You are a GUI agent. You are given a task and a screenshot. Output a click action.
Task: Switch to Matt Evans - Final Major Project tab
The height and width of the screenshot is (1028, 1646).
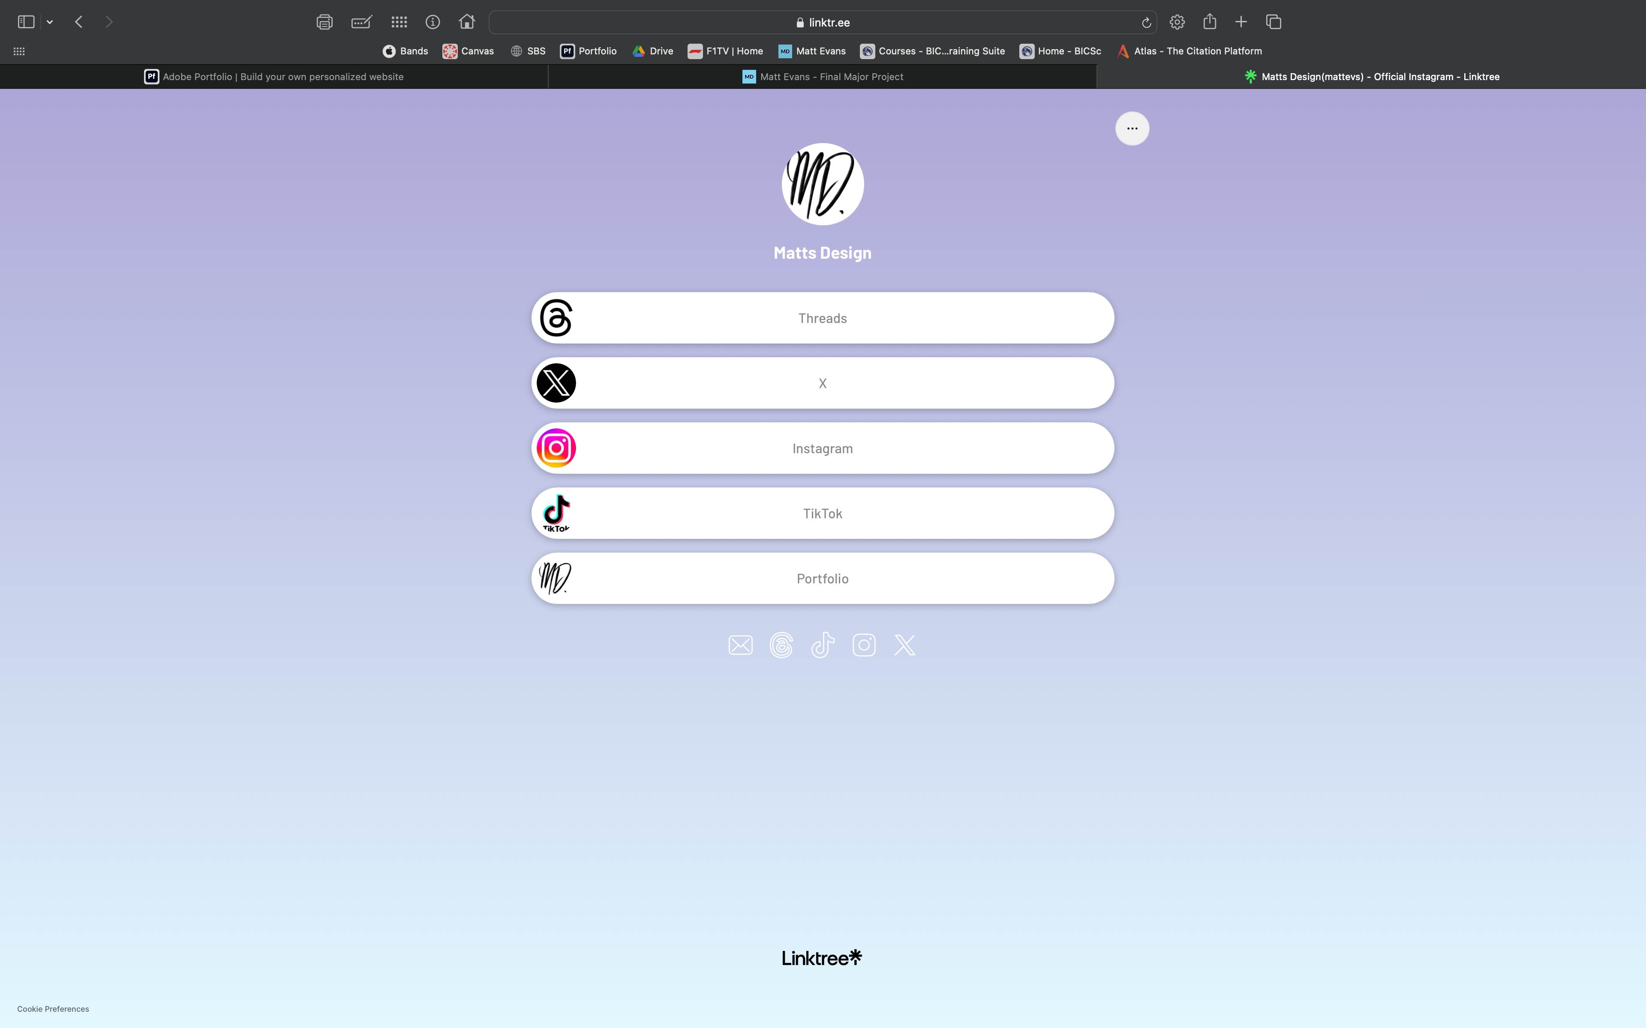click(x=822, y=77)
